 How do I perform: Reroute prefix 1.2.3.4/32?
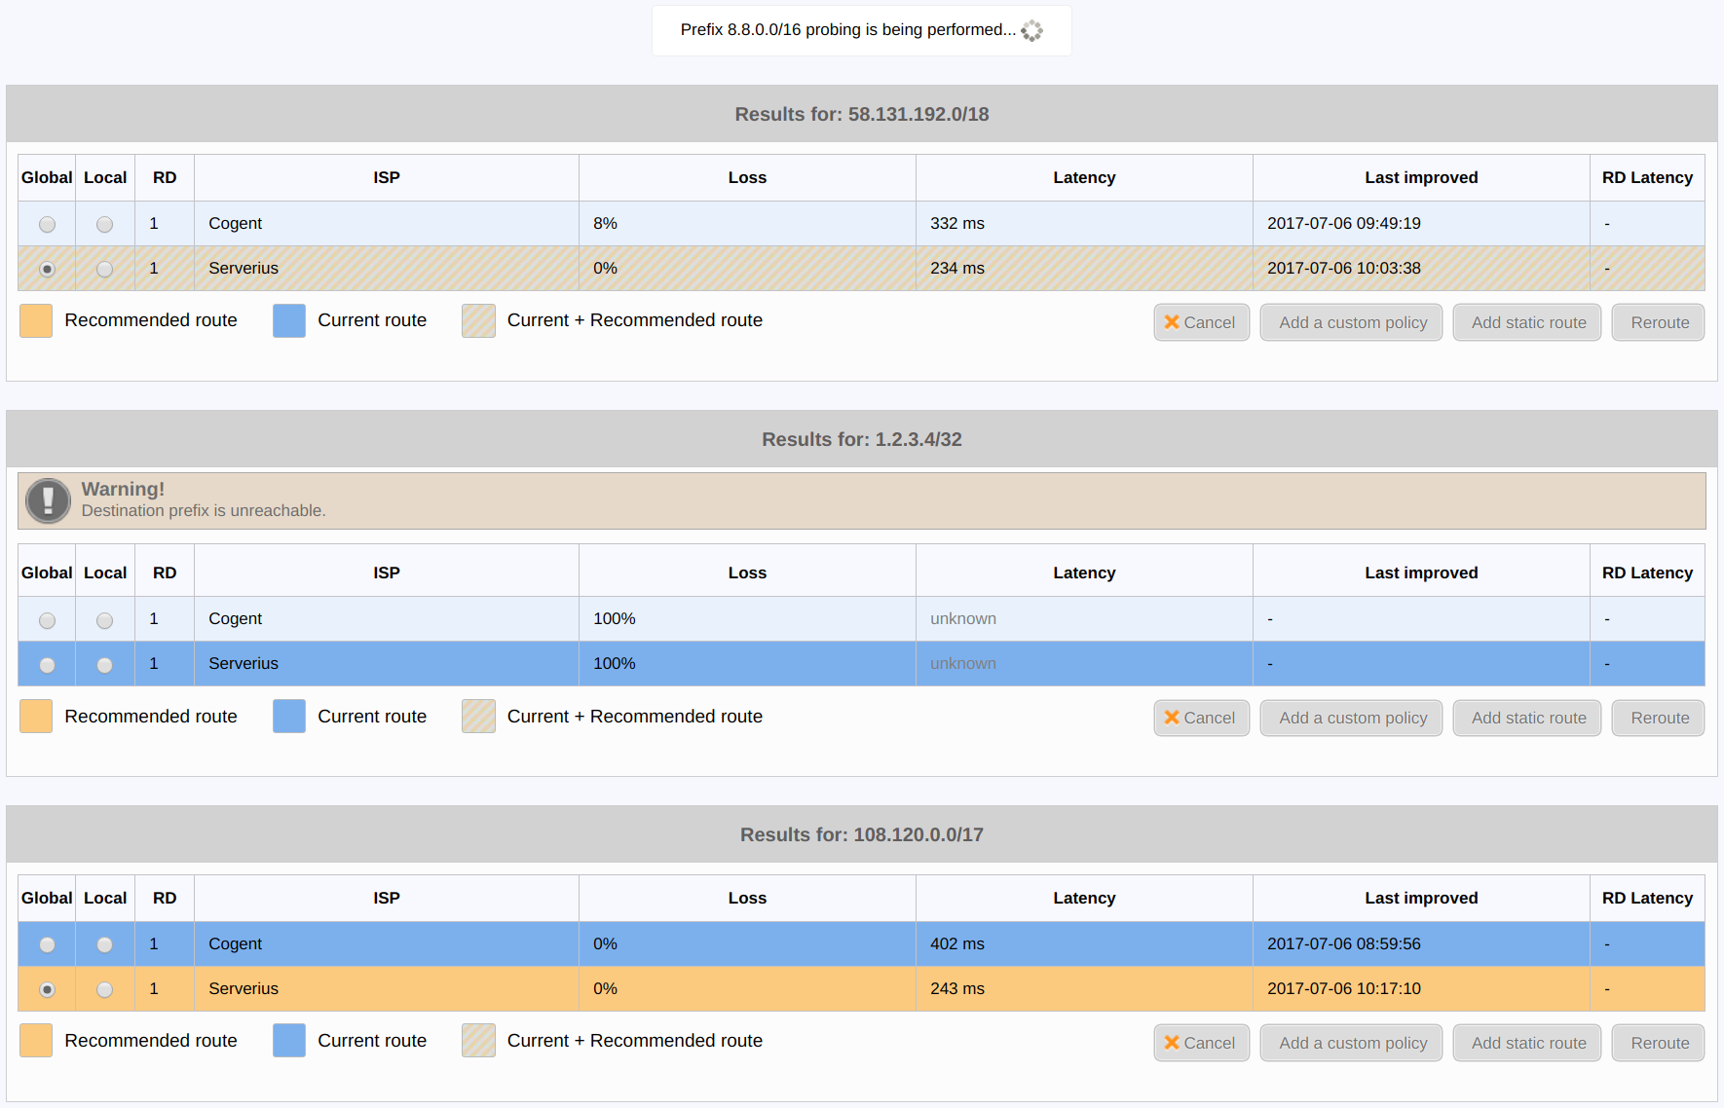1658,718
